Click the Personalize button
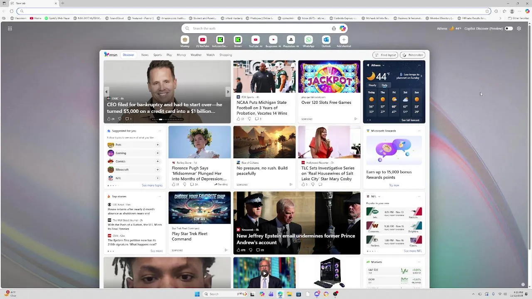This screenshot has height=299, width=532. click(412, 55)
